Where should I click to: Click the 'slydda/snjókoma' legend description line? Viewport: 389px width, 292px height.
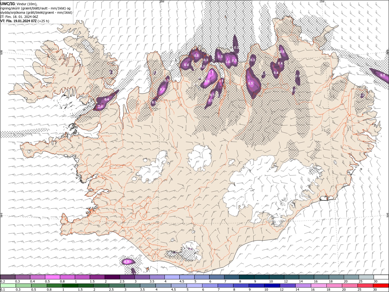pos(36,12)
